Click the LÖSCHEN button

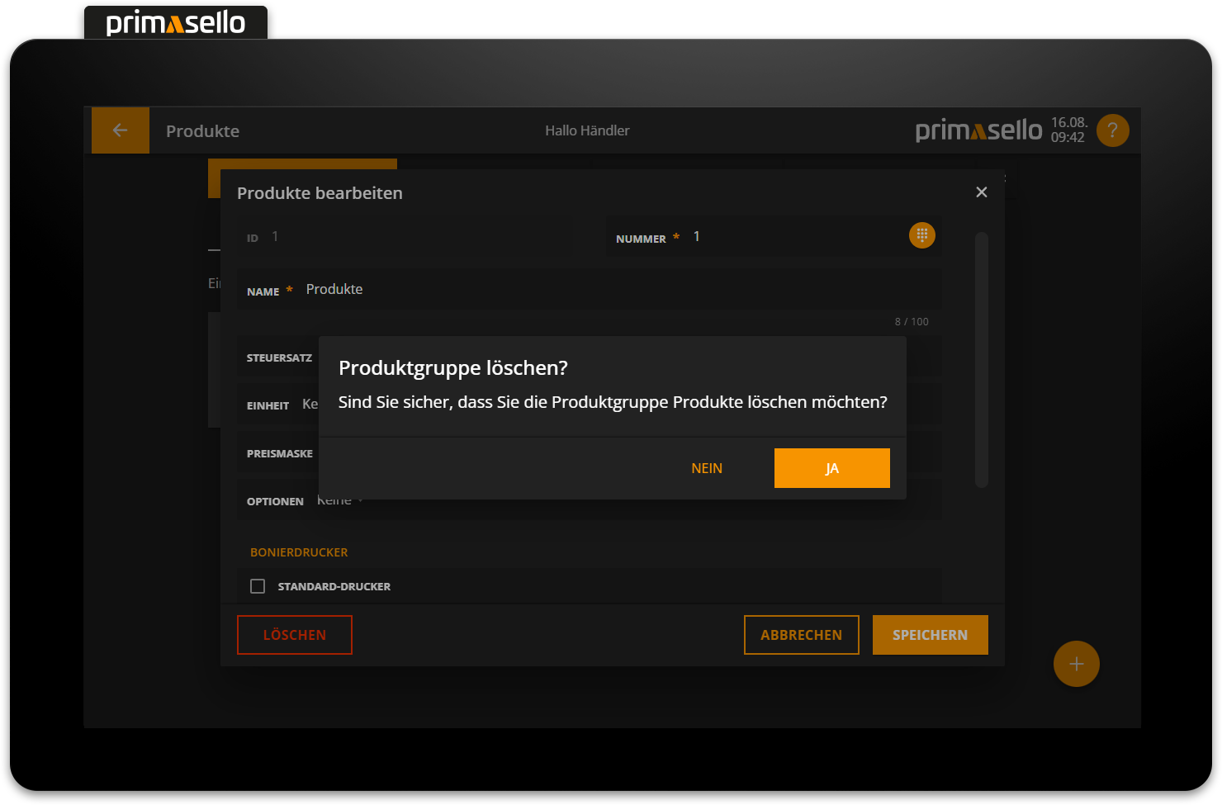294,634
